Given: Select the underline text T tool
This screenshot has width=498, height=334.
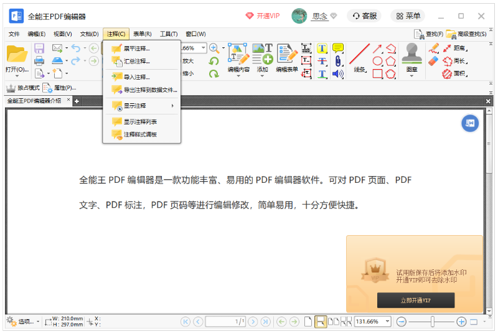Looking at the screenshot, I should pos(322,74).
